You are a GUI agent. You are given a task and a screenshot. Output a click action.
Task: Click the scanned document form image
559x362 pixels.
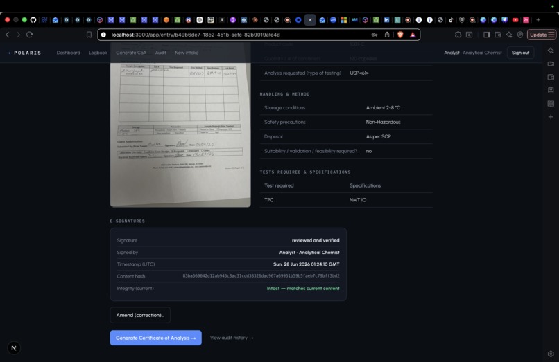coord(180,125)
